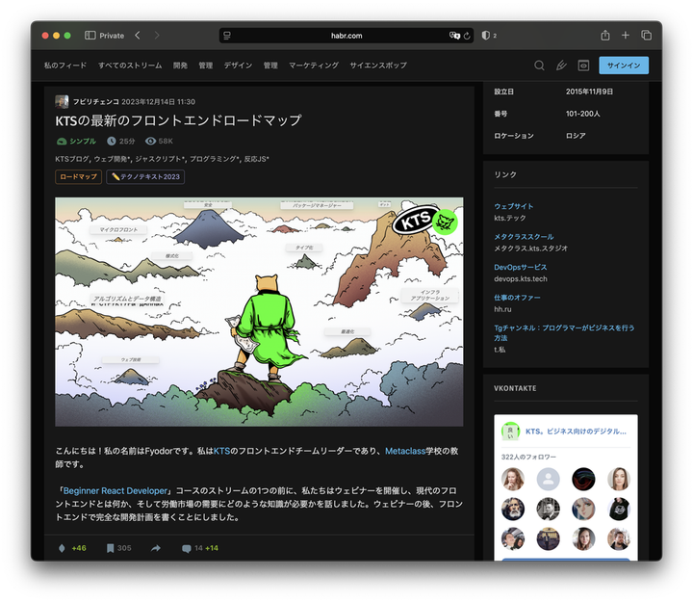Screen dimensions: 693x602
Task: Click the 58K views counter
Action: point(160,141)
